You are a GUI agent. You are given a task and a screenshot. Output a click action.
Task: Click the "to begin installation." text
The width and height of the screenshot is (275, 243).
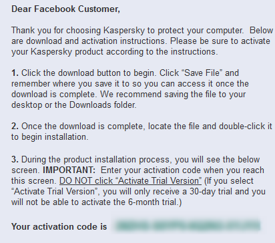50,137
